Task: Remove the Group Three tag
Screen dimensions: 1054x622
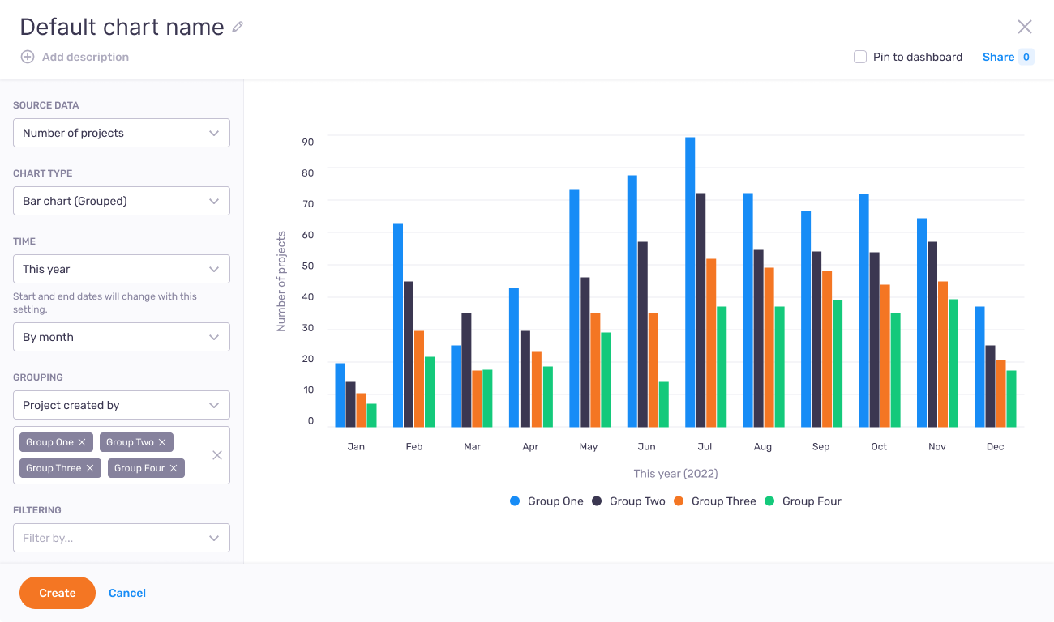Action: (x=90, y=468)
